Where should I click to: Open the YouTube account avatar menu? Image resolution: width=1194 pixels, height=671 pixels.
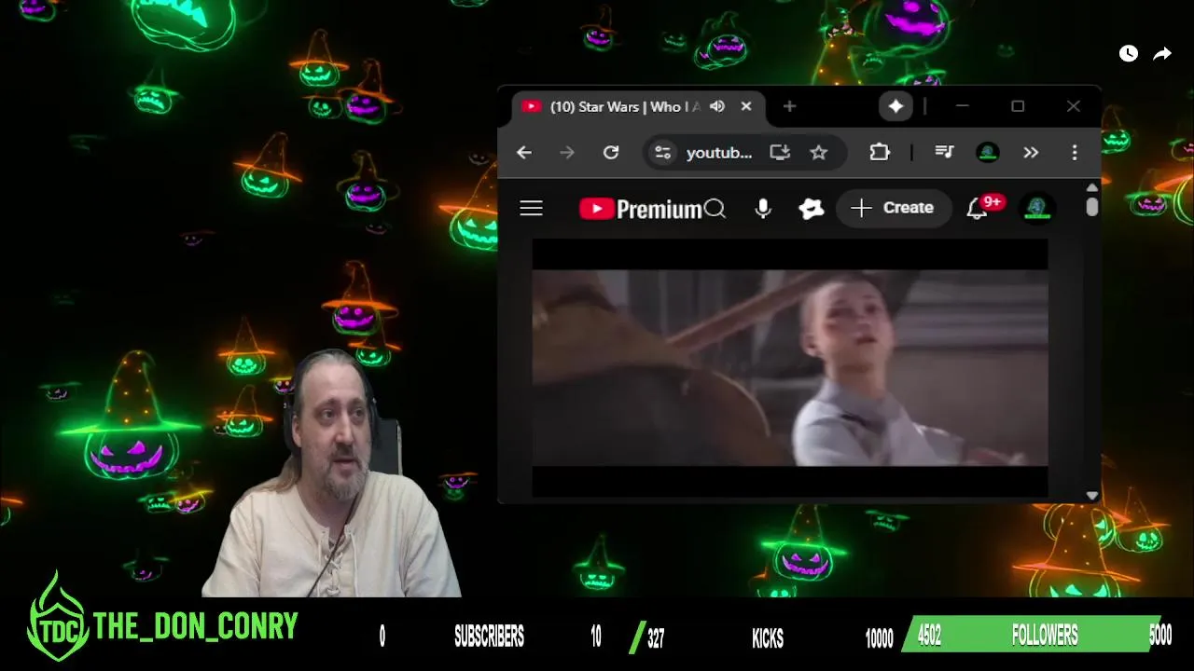point(1038,209)
